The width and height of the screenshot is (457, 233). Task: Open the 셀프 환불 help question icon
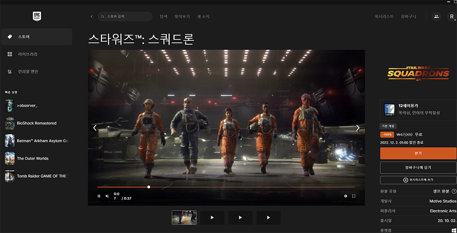(454, 191)
